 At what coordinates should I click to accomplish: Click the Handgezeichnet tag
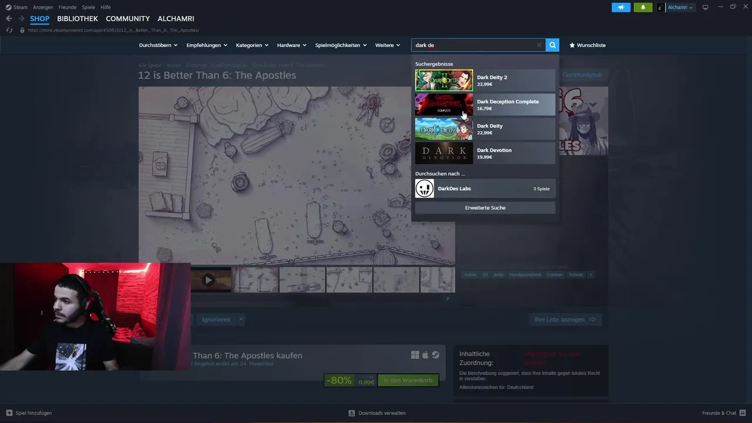coord(525,274)
